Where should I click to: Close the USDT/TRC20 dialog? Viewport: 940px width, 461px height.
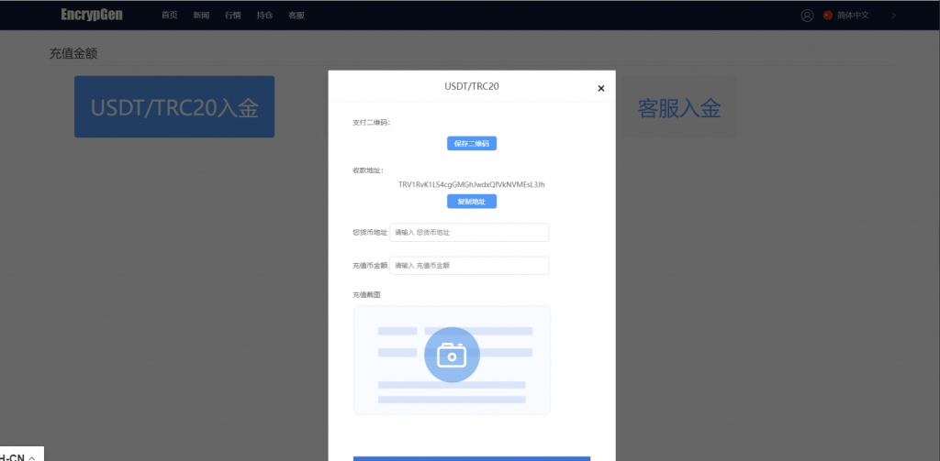pyautogui.click(x=601, y=89)
